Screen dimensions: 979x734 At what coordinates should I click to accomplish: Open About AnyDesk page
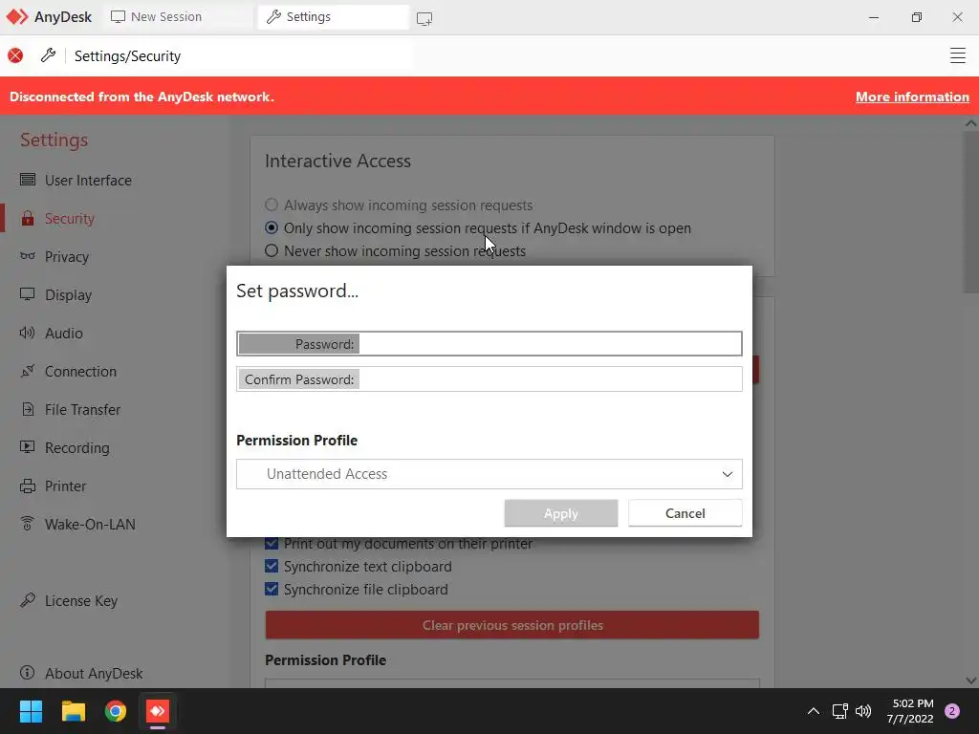point(94,674)
